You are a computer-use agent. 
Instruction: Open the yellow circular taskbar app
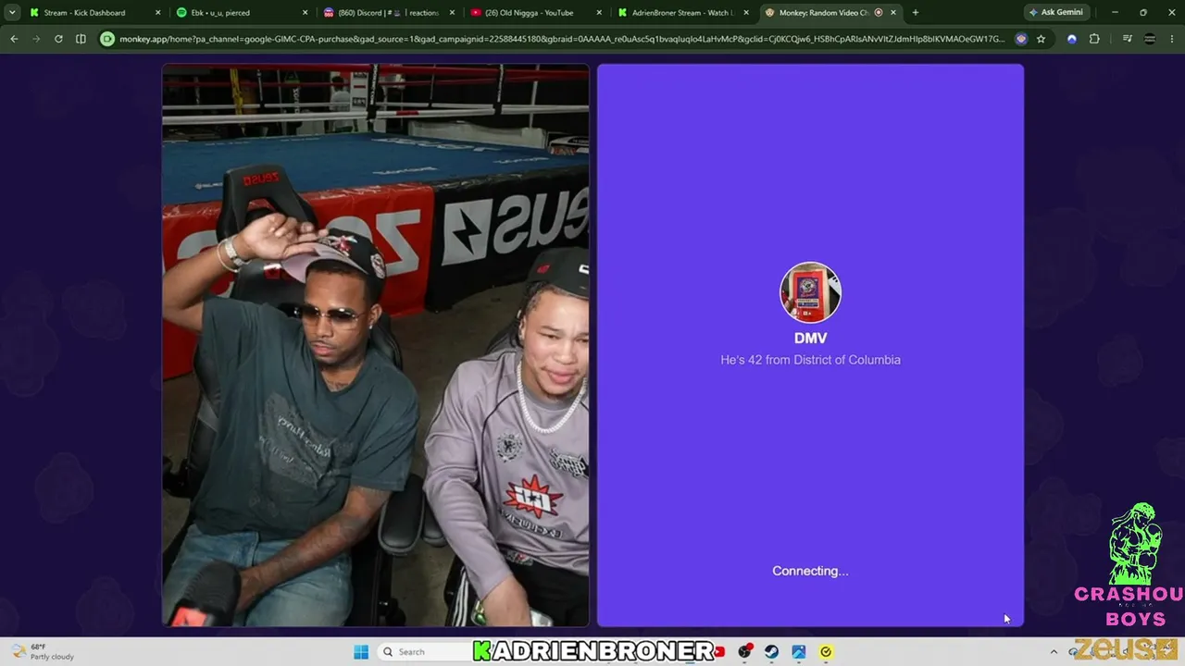[826, 652]
